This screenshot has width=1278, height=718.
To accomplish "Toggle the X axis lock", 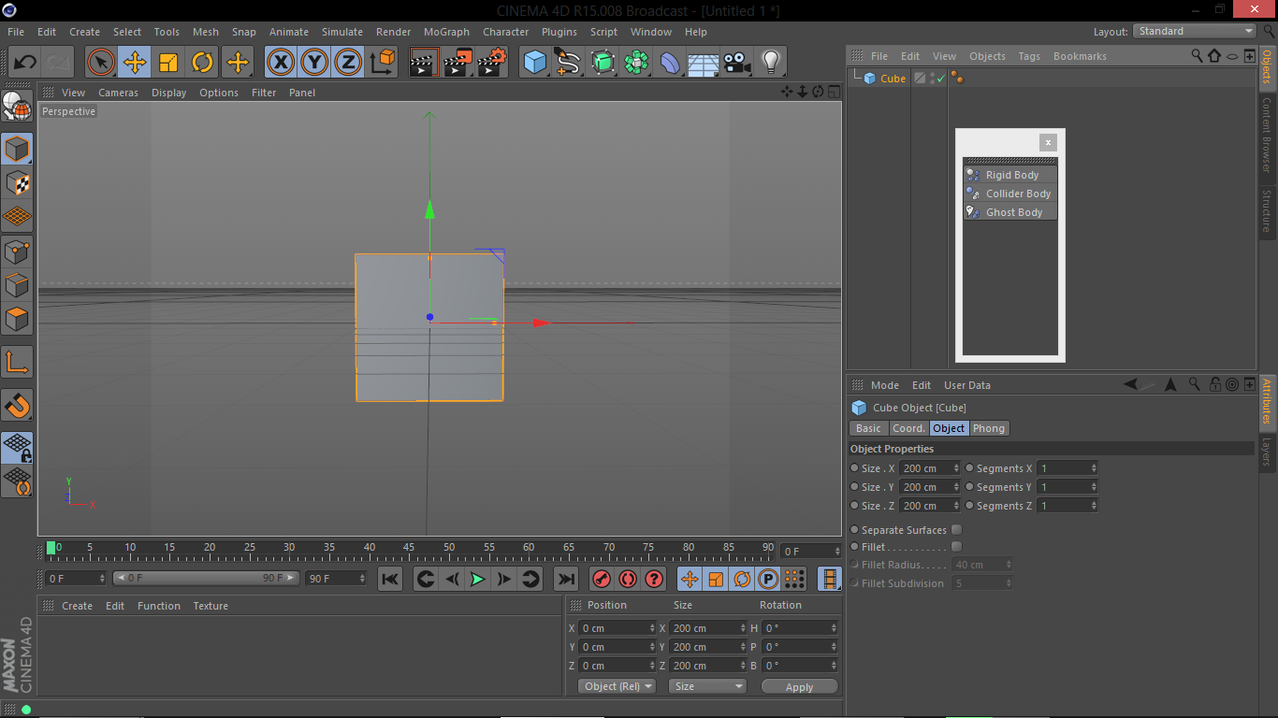I will [x=281, y=63].
